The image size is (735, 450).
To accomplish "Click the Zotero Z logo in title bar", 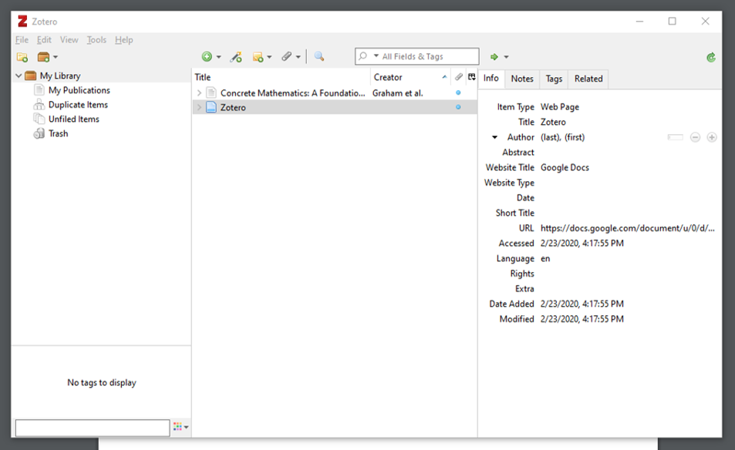I will [x=22, y=21].
